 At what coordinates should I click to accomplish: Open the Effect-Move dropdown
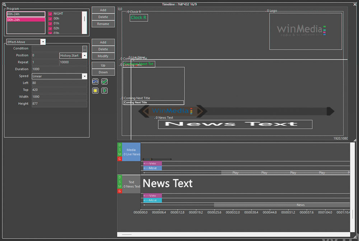43,42
